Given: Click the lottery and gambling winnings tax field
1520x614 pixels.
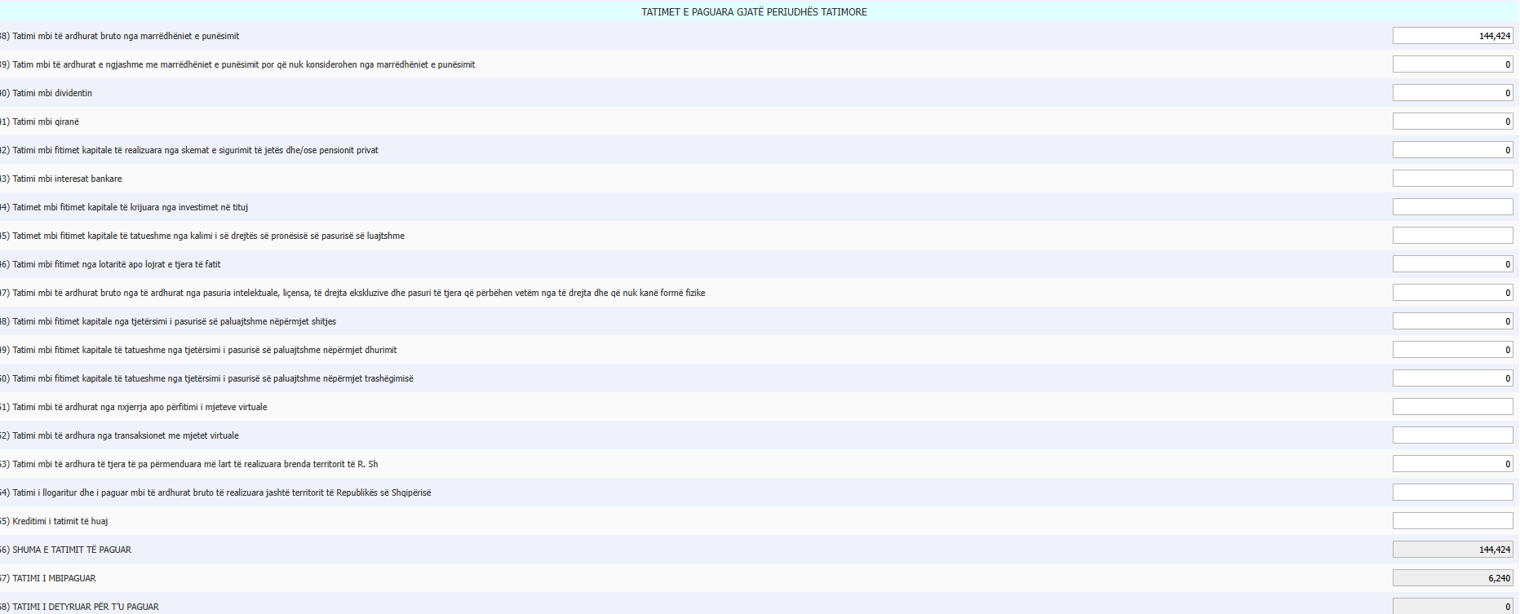Looking at the screenshot, I should coord(1452,264).
